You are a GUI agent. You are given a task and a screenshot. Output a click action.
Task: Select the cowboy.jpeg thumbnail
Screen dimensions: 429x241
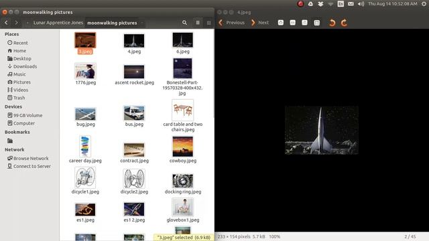click(x=183, y=147)
